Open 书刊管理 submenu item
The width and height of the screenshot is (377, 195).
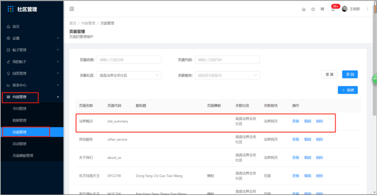[x=32, y=109]
